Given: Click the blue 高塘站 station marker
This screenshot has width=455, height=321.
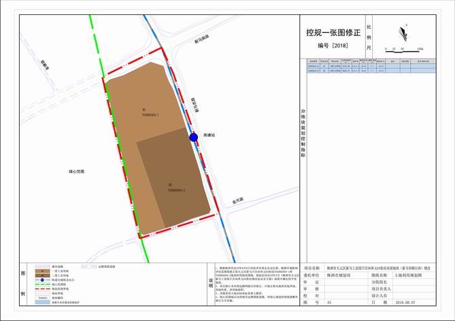Looking at the screenshot, I should click(x=194, y=137).
